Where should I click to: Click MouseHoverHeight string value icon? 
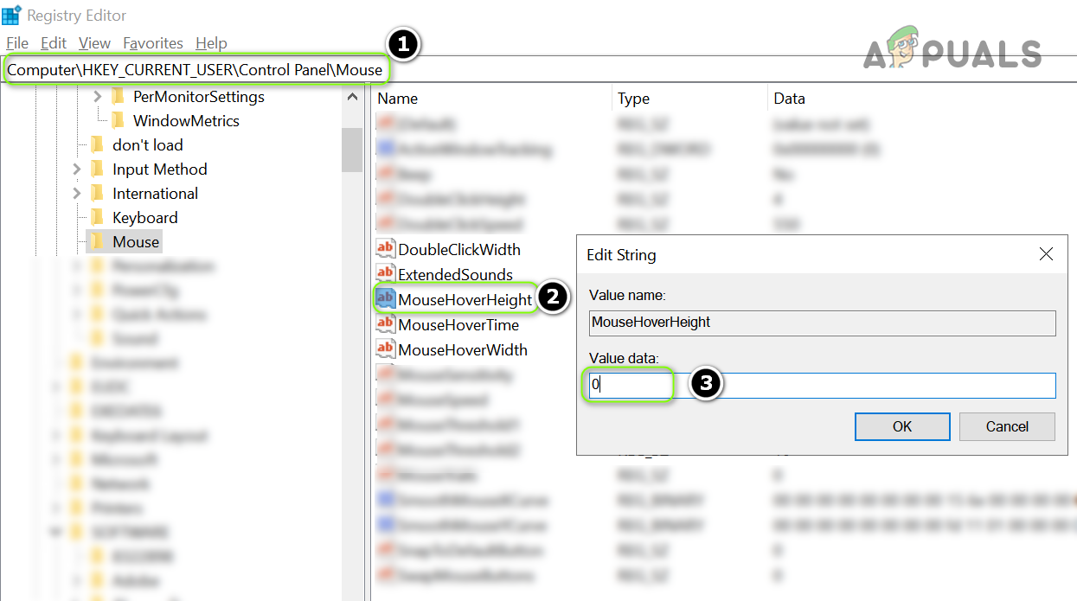point(385,299)
